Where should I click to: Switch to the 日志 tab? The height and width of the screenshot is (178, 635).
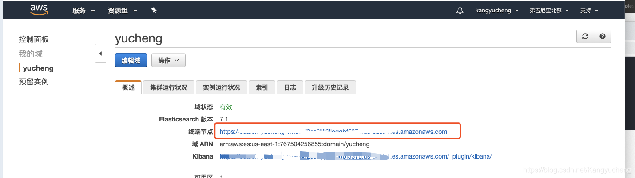(290, 87)
